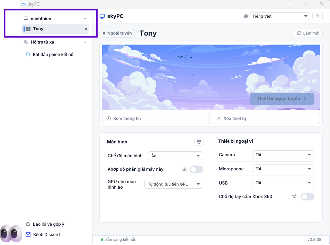Select Tony device in sidebar
This screenshot has height=245, width=330.
click(x=55, y=29)
